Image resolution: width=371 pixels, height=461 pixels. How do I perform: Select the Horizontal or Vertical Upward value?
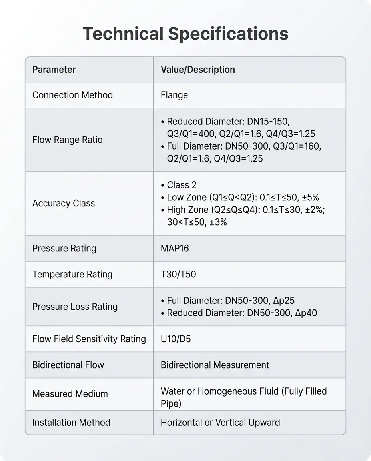(x=220, y=423)
